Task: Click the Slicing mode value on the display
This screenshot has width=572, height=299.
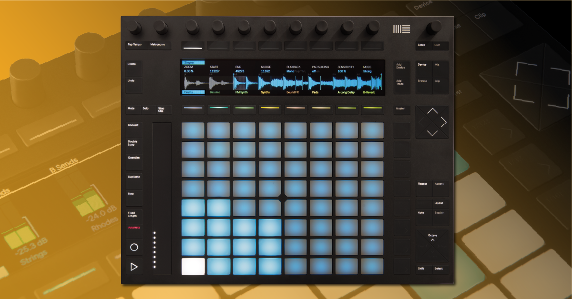Action: [x=367, y=71]
